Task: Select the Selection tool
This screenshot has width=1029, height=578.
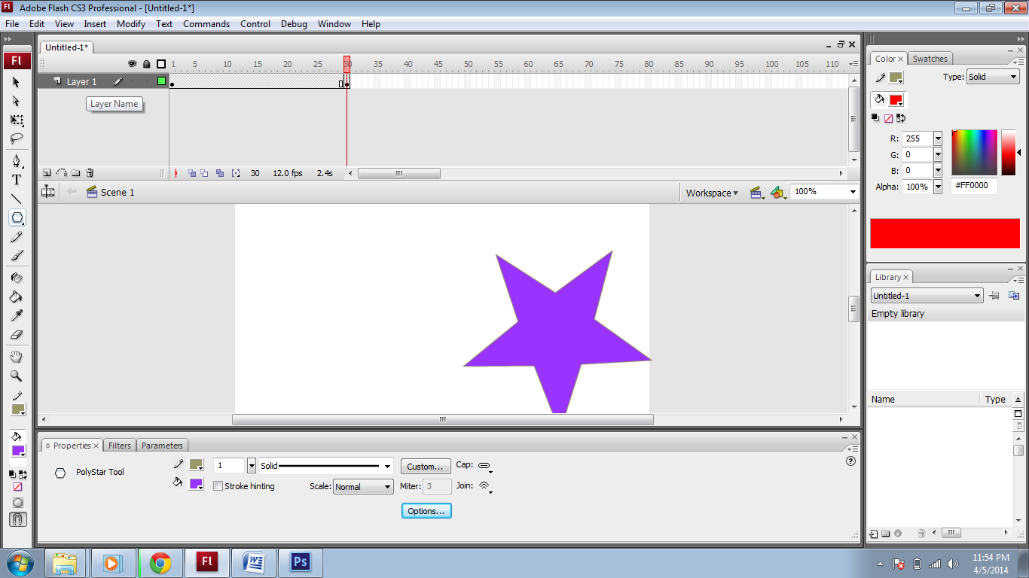Action: 15,82
